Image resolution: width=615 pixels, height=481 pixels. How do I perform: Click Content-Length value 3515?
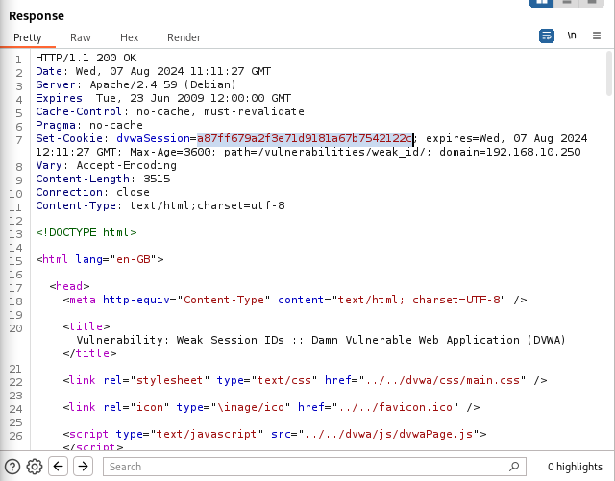[x=157, y=179]
